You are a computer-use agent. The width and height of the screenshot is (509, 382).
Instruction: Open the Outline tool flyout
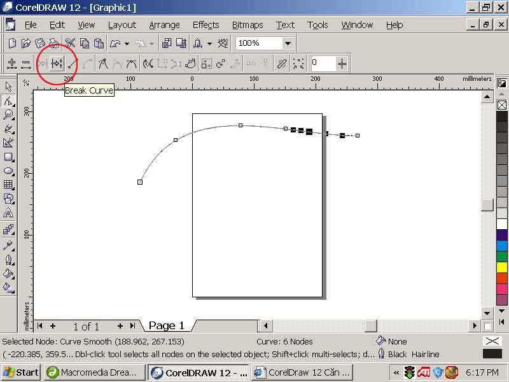(8, 260)
